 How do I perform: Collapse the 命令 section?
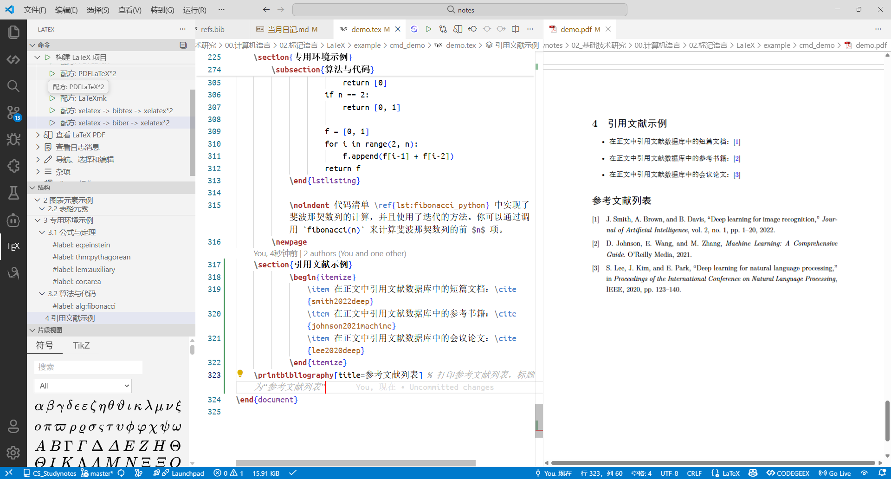click(32, 45)
